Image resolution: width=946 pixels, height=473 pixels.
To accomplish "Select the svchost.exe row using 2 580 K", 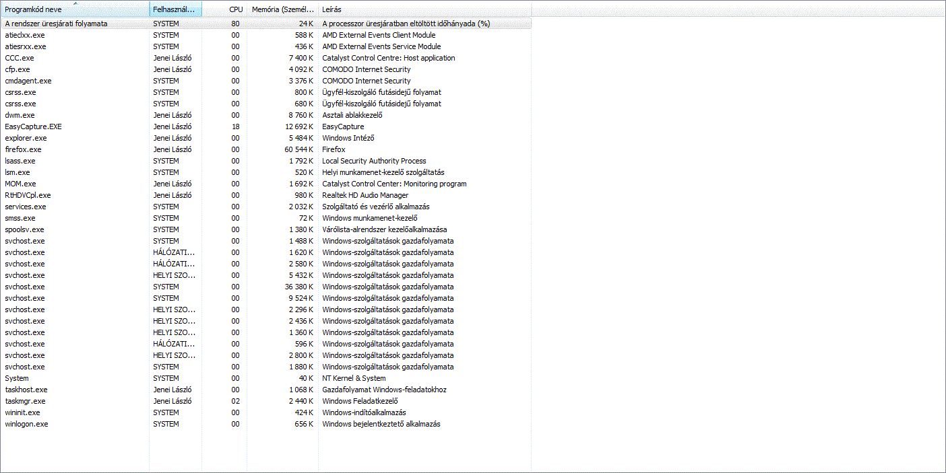I will [x=266, y=264].
